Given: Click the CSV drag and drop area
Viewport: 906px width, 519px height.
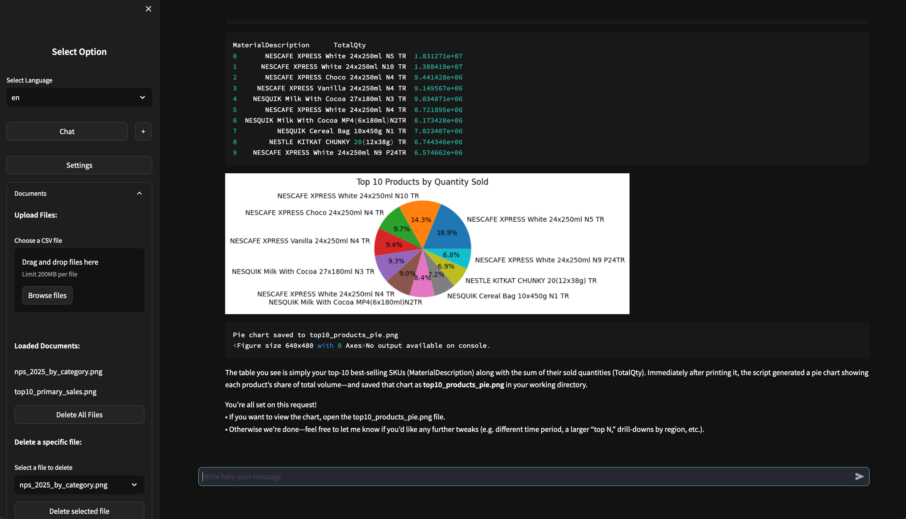Looking at the screenshot, I should [x=79, y=280].
